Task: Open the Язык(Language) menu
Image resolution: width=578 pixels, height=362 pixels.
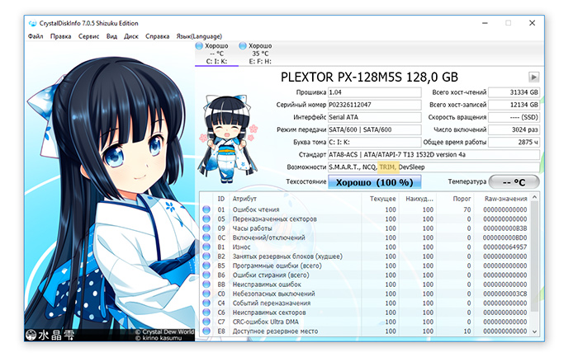Action: click(x=199, y=36)
